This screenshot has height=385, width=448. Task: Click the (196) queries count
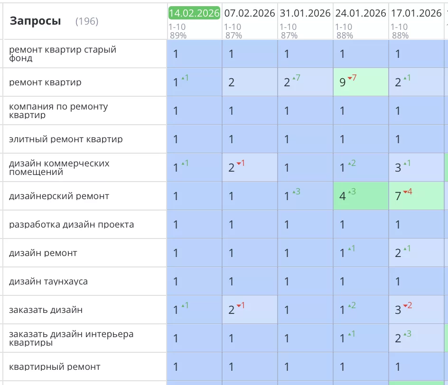(87, 21)
